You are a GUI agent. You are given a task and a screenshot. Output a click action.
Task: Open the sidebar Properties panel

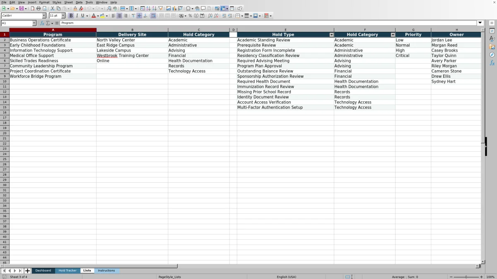[492, 31]
